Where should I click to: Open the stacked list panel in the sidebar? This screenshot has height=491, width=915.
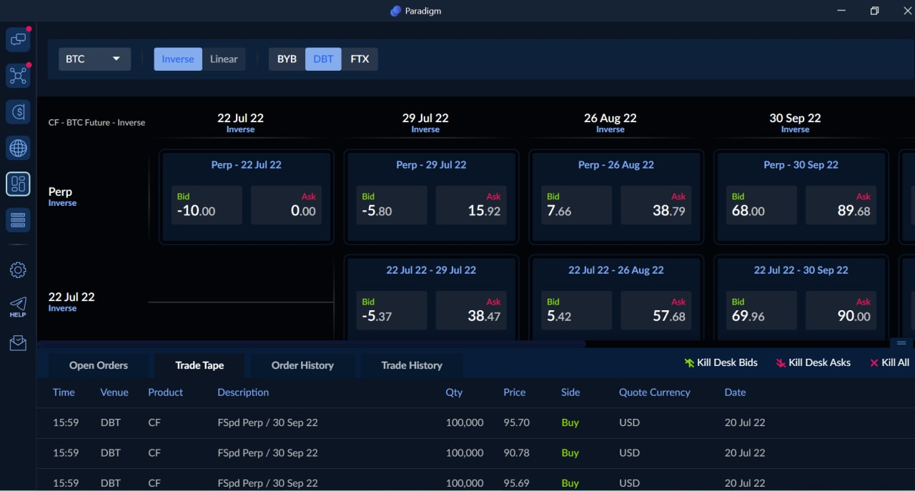pos(18,219)
